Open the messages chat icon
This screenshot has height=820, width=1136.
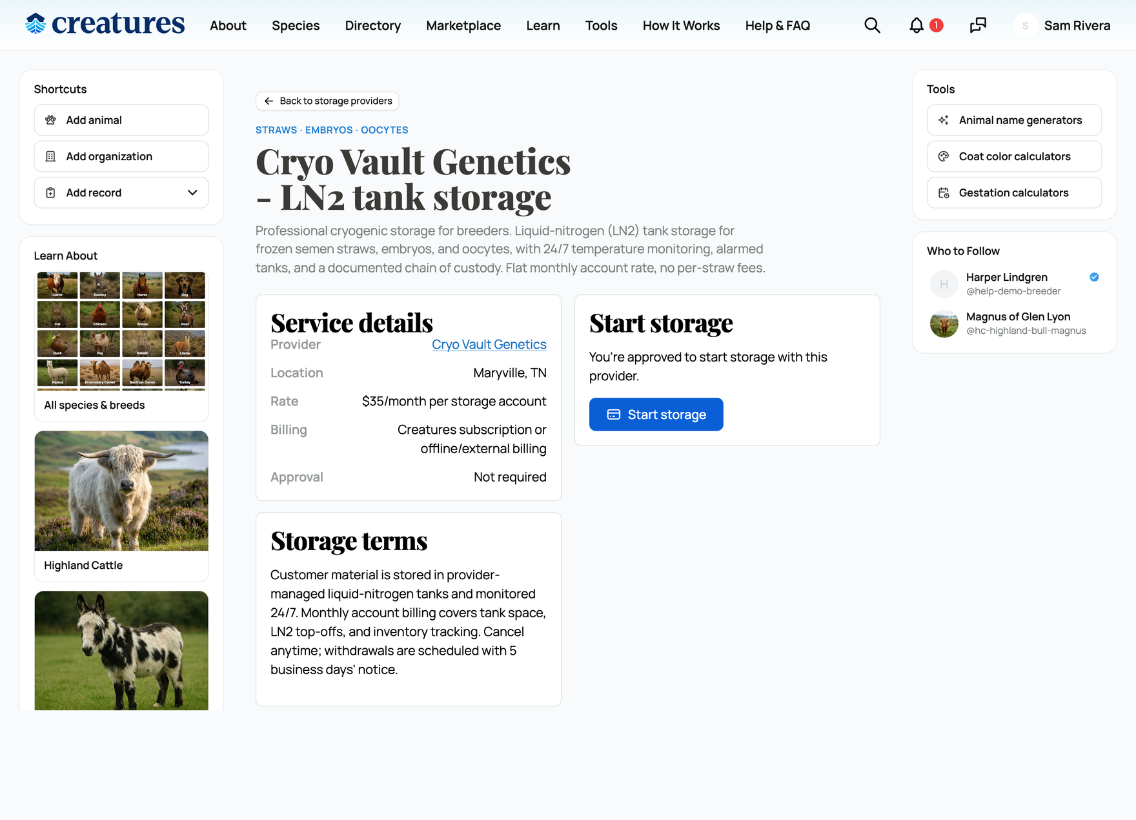pos(978,25)
